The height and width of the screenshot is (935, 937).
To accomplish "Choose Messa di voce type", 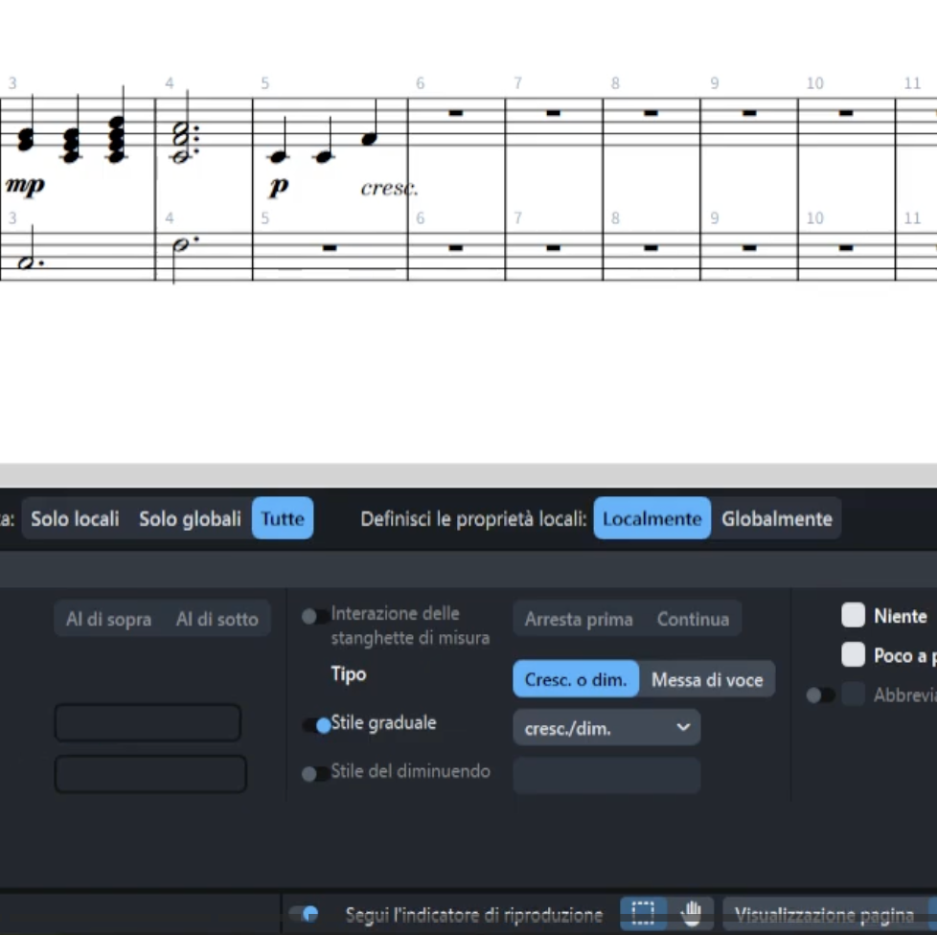I will [x=707, y=679].
